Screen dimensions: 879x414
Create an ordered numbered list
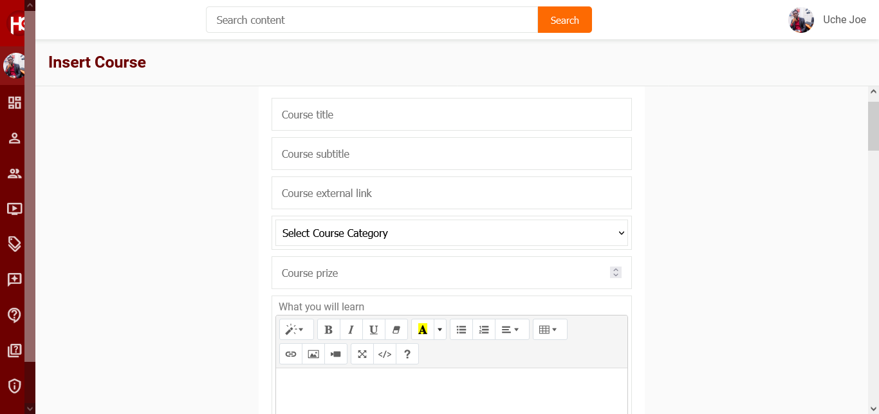pyautogui.click(x=484, y=330)
